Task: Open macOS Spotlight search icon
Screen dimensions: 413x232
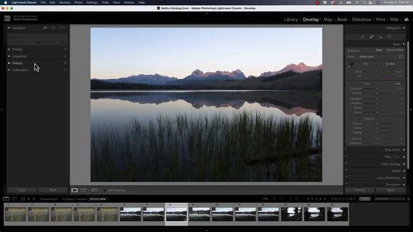Action: pyautogui.click(x=364, y=3)
